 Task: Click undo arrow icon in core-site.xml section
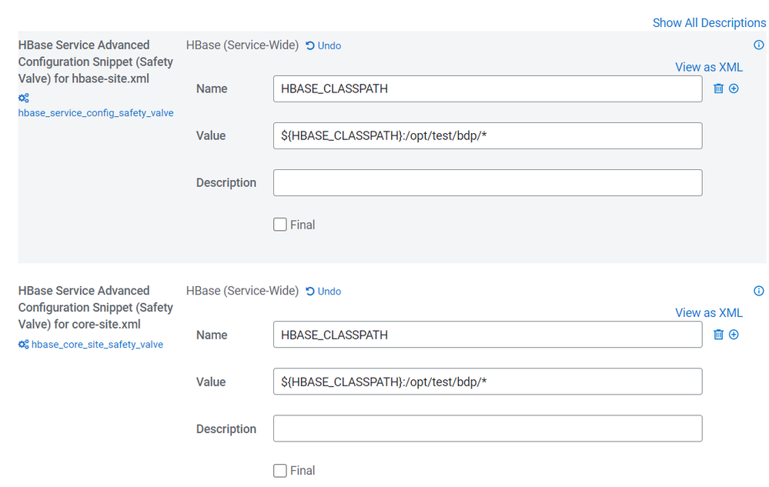click(x=310, y=292)
